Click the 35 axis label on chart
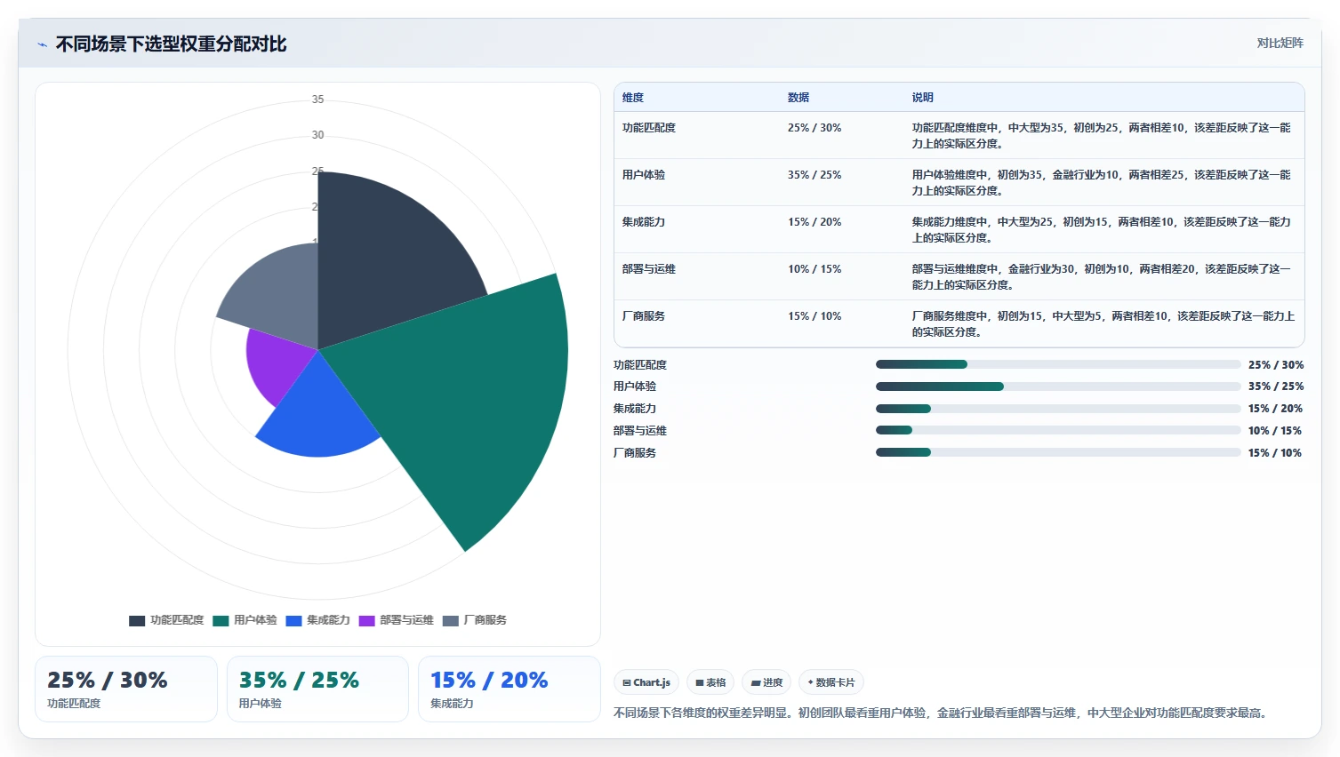 coord(317,100)
